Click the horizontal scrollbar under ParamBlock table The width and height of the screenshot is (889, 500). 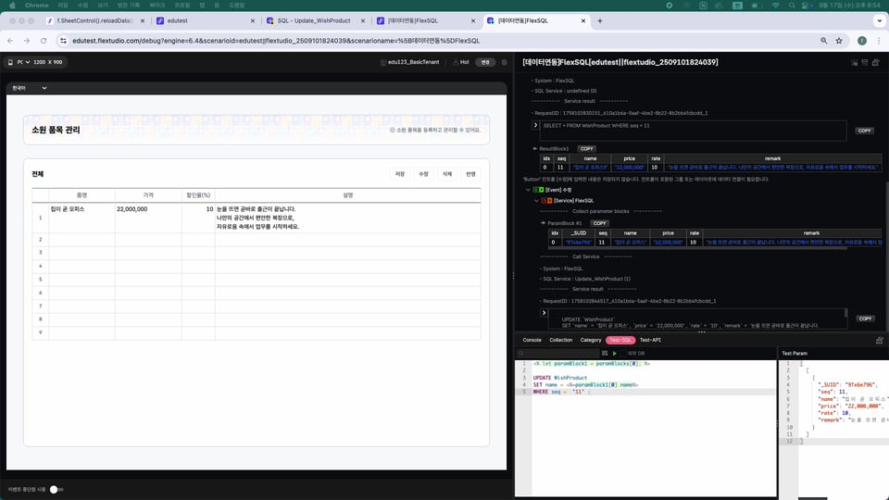click(697, 248)
